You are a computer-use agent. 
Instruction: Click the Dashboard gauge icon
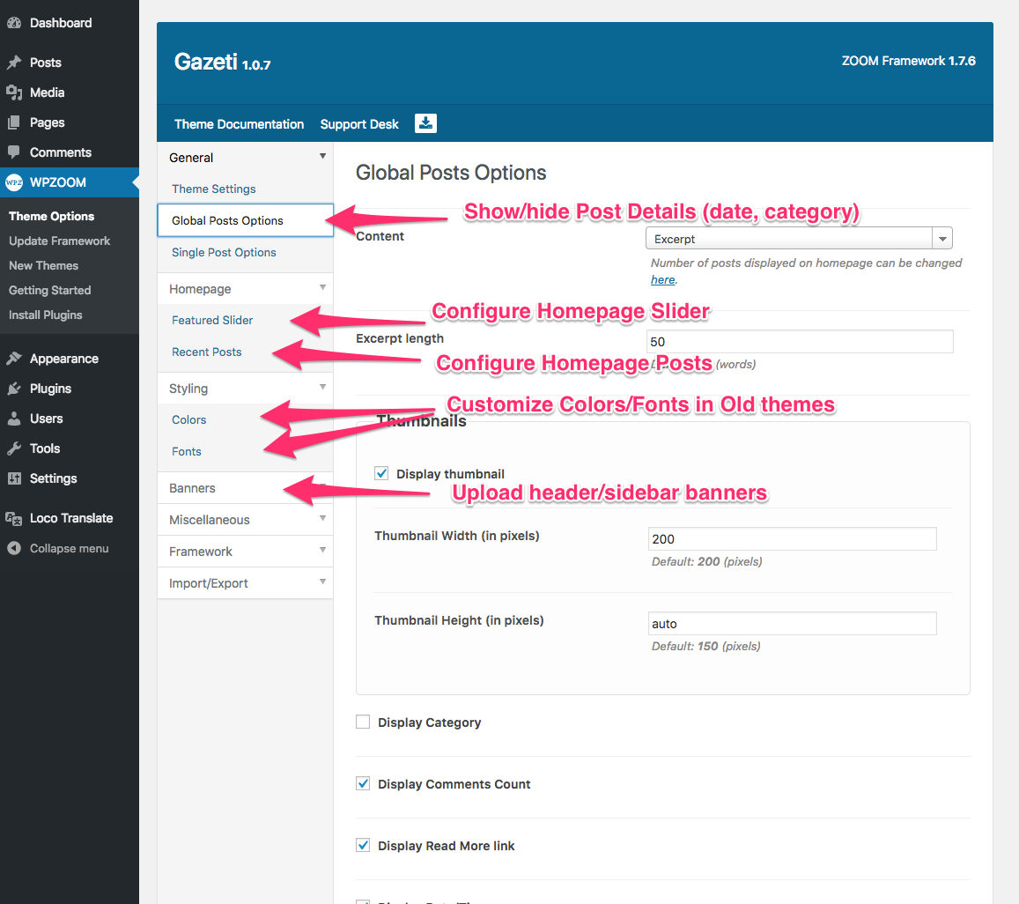click(x=14, y=23)
